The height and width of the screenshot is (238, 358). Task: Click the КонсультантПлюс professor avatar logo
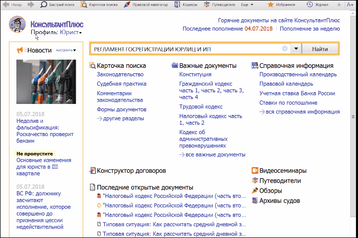pyautogui.click(x=17, y=24)
